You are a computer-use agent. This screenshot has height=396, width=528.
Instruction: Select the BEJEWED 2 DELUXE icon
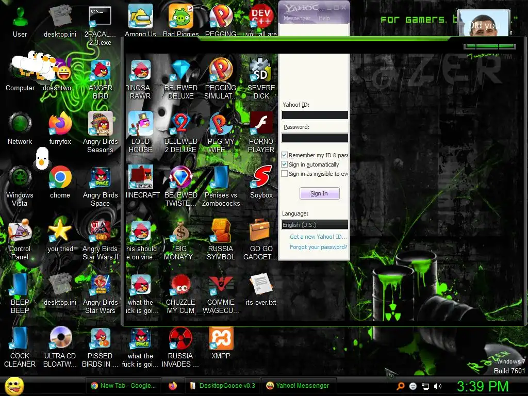tap(181, 133)
